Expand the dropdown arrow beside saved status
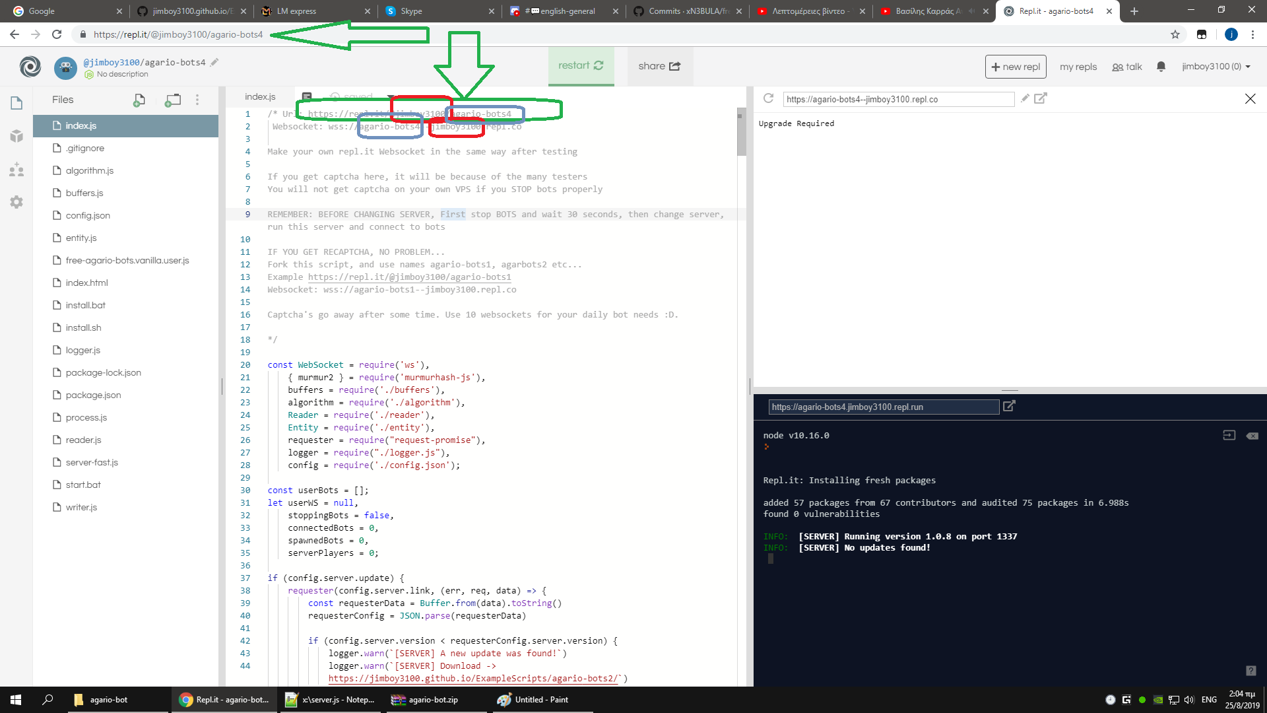The height and width of the screenshot is (713, 1267). (x=389, y=97)
